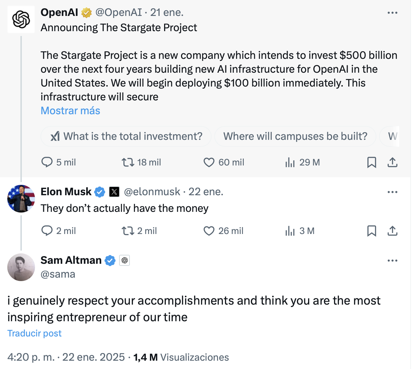This screenshot has height=369, width=412.
Task: Repost Elon Musk's reply
Action: tap(128, 231)
